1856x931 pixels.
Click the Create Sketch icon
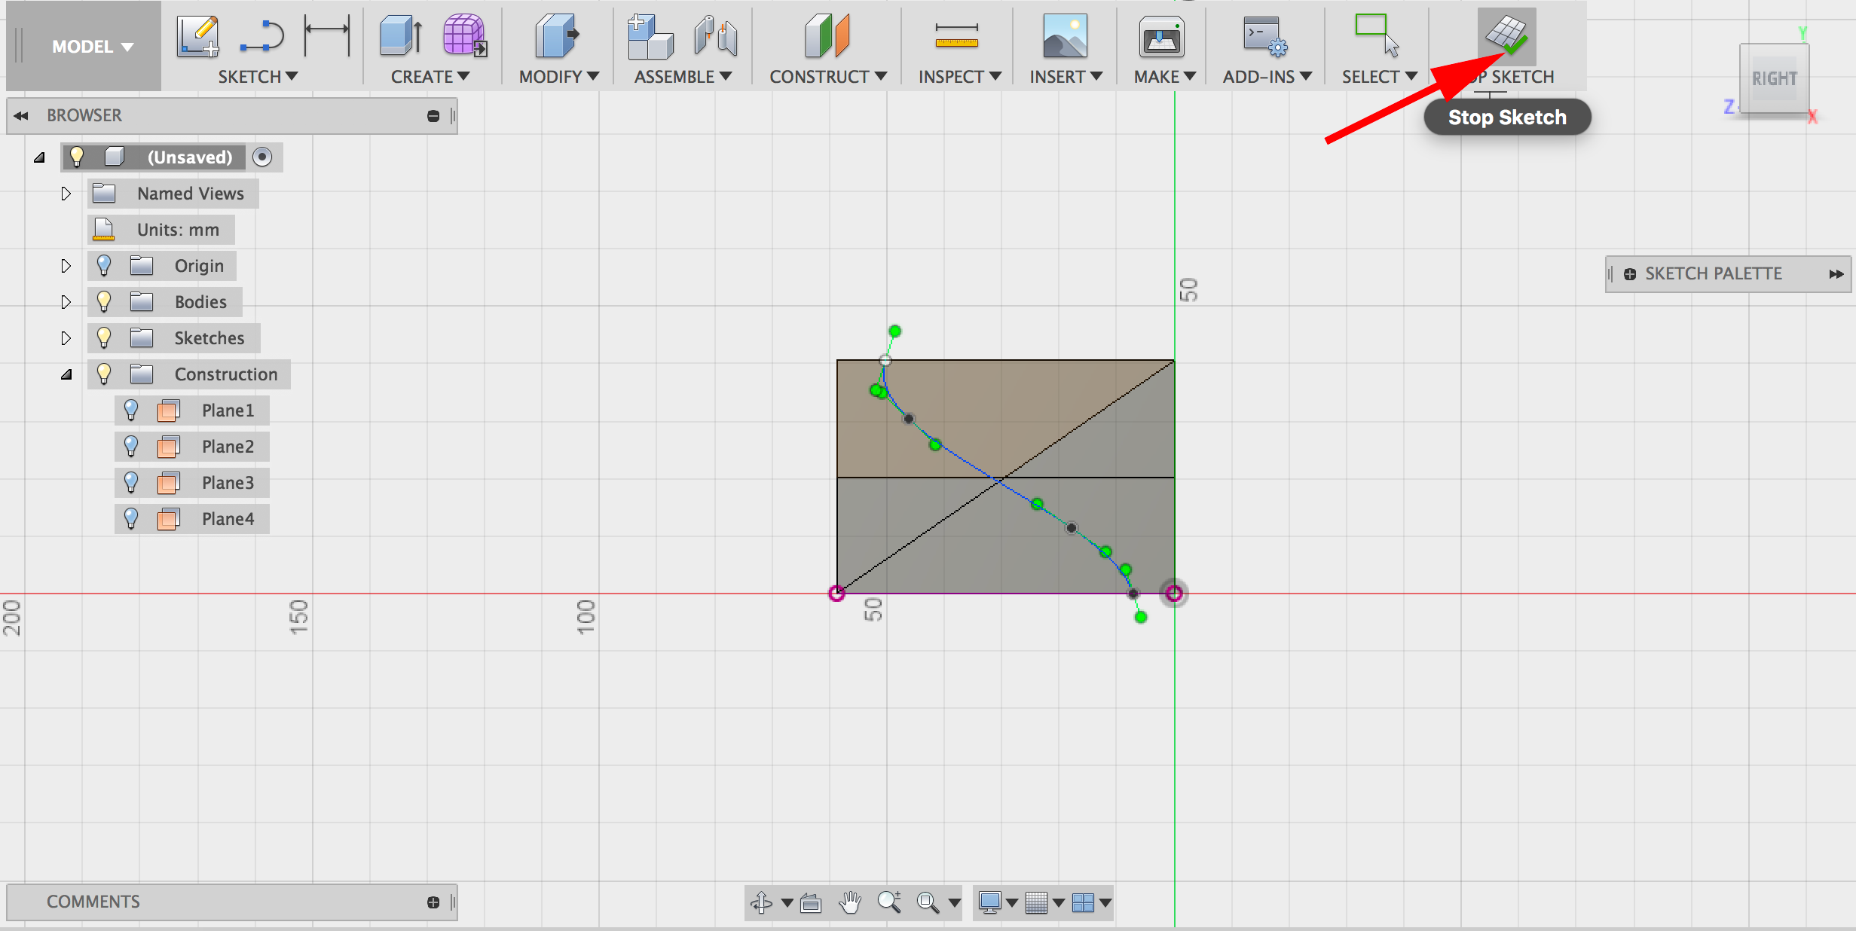coord(198,36)
